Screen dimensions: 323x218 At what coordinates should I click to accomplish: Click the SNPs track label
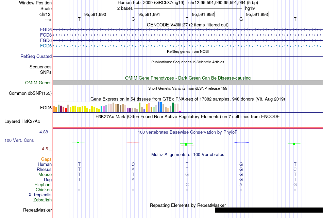pyautogui.click(x=46, y=72)
